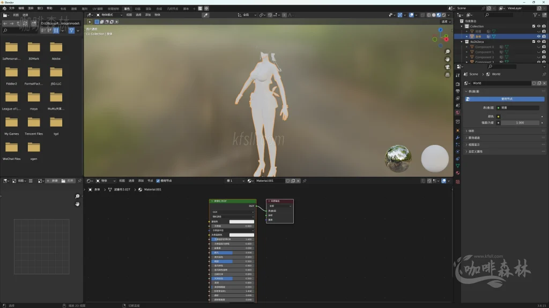Refresh the file browser listing
Screen dimensions: 549x308
tap(25, 24)
